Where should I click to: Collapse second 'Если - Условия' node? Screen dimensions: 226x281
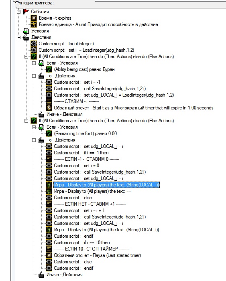point(34,127)
